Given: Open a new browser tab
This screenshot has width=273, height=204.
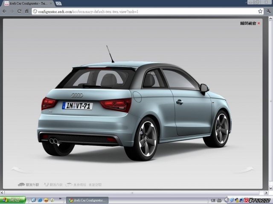Looking at the screenshot, I should coord(59,3).
